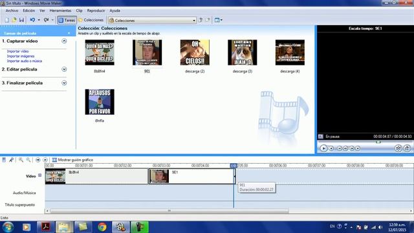Open the Ver menu

click(x=42, y=10)
